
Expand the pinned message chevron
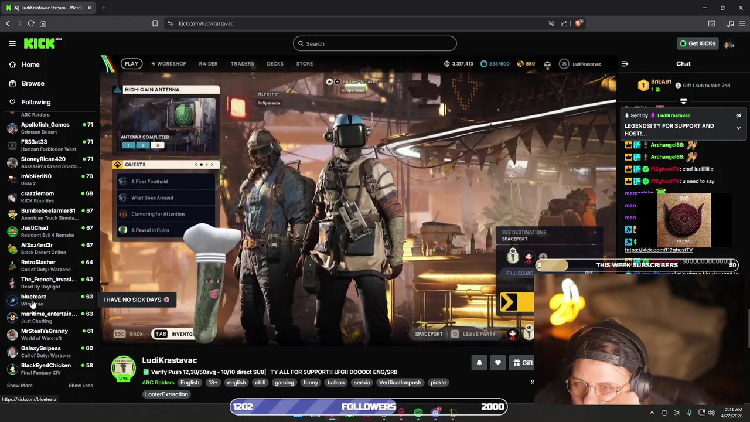point(738,128)
